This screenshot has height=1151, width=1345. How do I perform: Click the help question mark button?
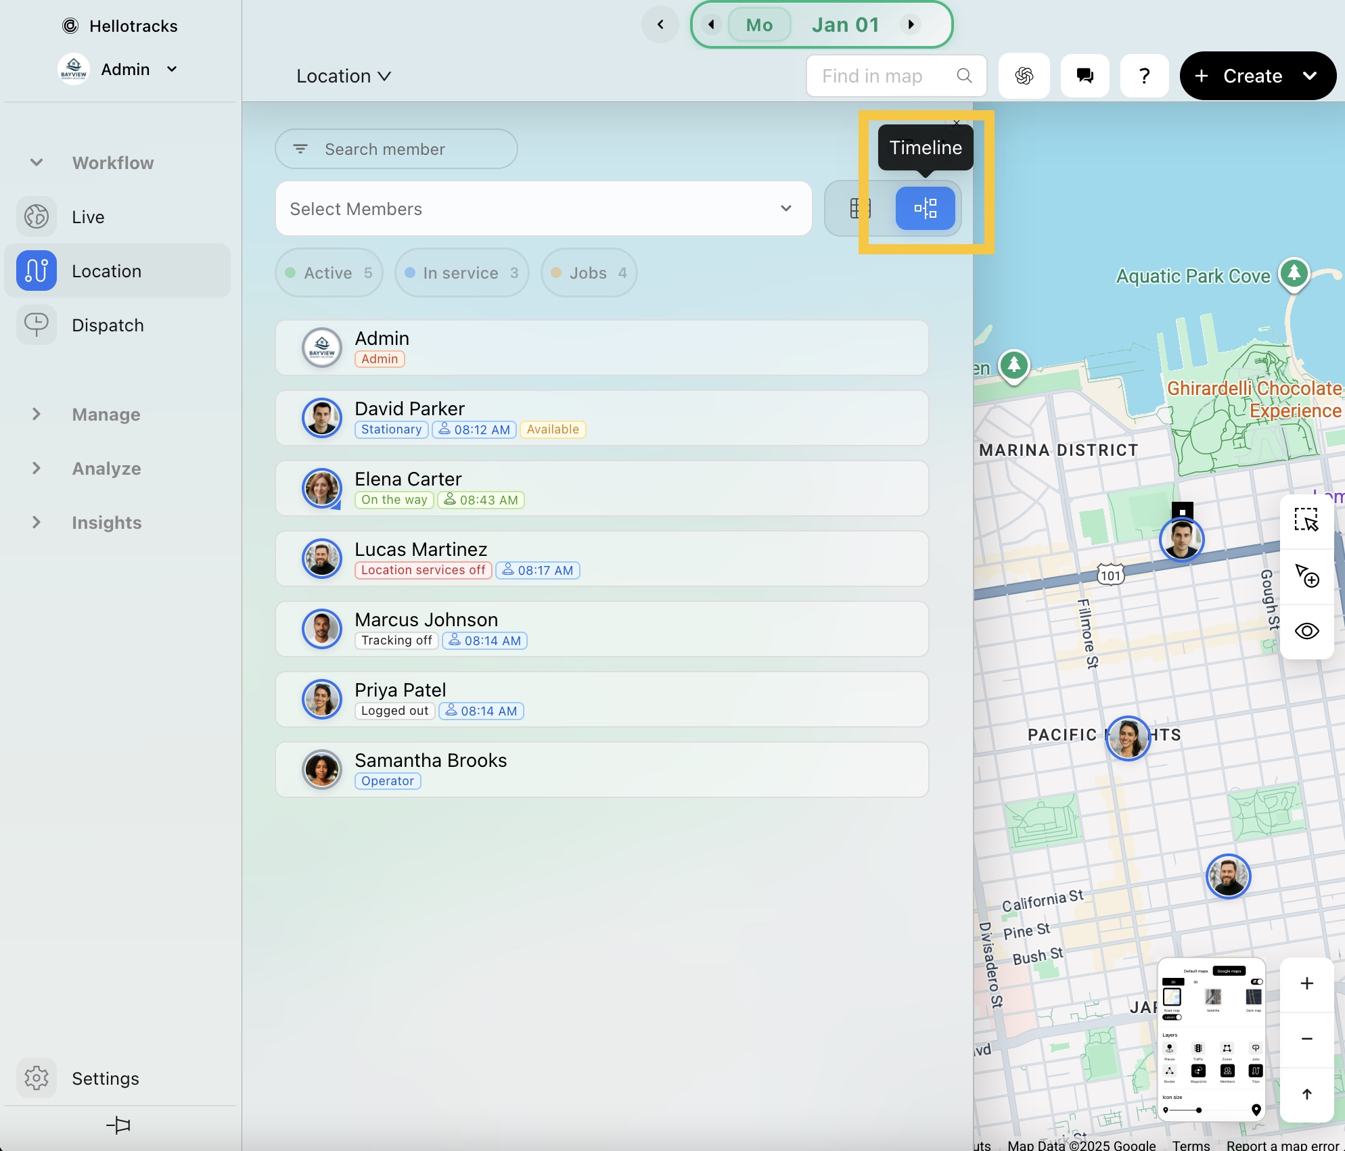(1144, 76)
